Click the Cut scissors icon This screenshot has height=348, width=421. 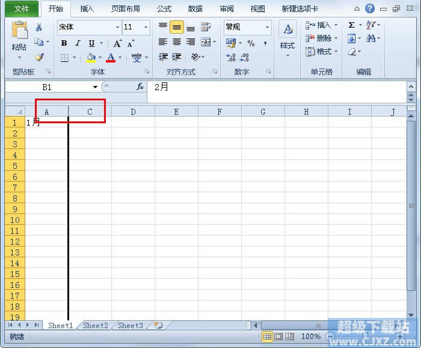[x=38, y=27]
